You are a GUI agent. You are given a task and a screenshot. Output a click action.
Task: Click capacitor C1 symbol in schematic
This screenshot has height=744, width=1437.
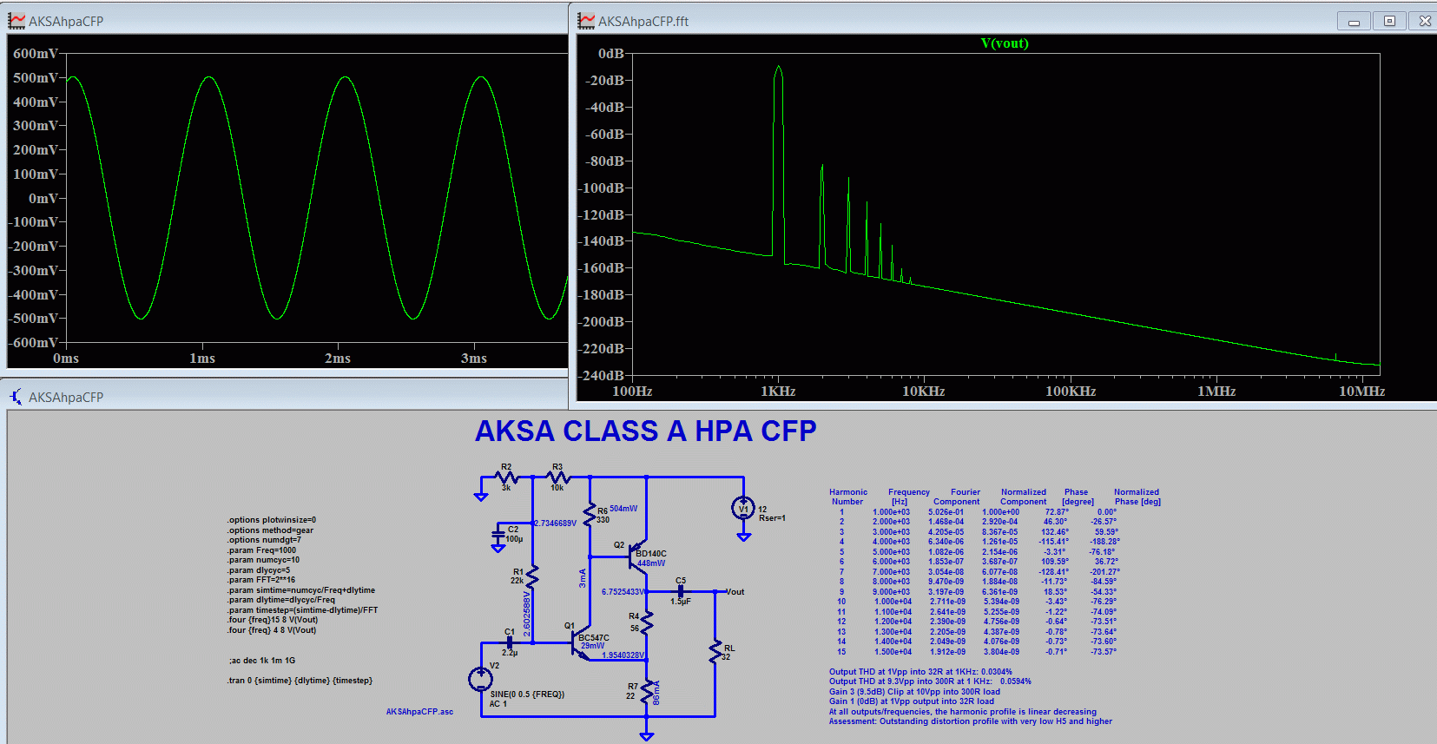click(x=510, y=642)
